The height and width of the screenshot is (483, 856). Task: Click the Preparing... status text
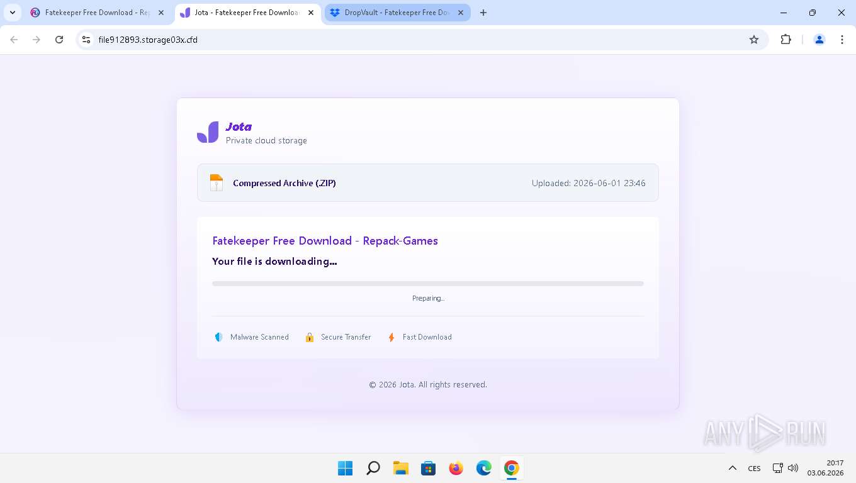(428, 298)
